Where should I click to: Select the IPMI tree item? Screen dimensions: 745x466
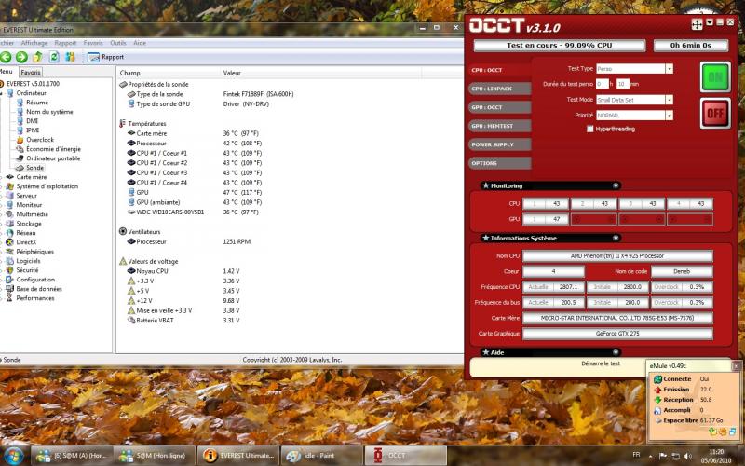pos(33,130)
